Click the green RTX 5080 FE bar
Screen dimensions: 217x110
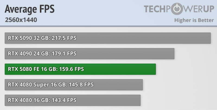click(x=80, y=69)
